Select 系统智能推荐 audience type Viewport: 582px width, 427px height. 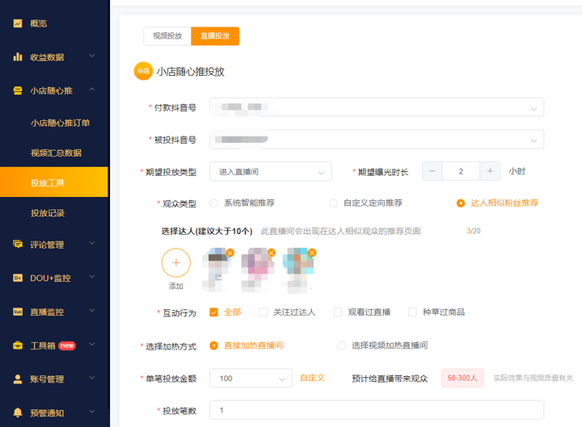(x=213, y=203)
